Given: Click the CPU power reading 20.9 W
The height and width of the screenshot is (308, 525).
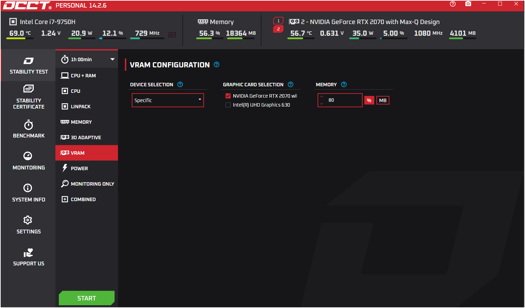Looking at the screenshot, I should [82, 33].
